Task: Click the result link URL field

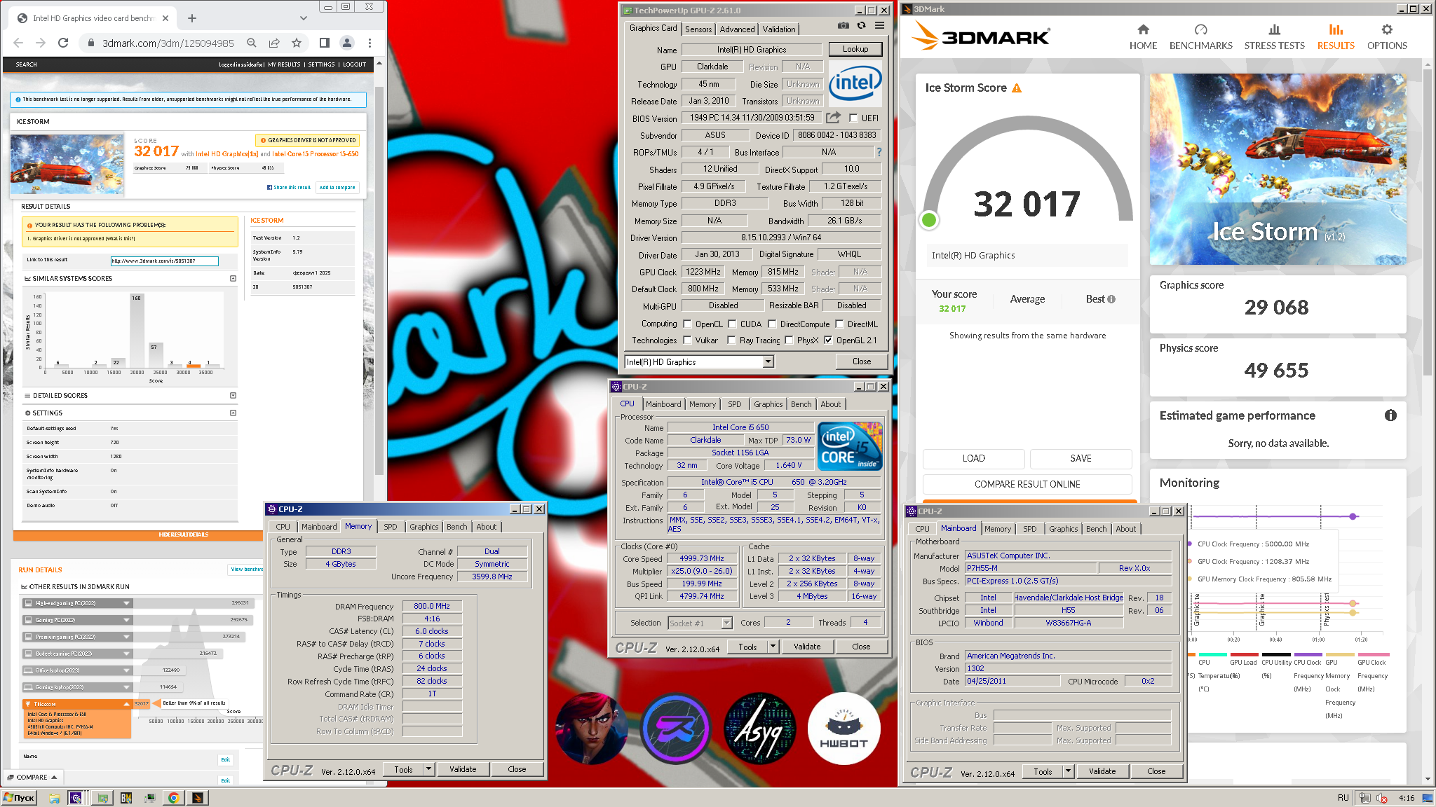Action: (x=165, y=261)
